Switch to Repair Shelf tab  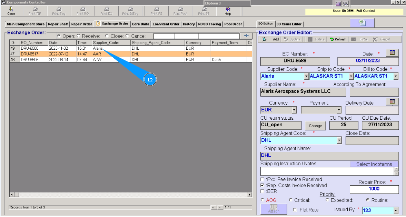pyautogui.click(x=58, y=24)
